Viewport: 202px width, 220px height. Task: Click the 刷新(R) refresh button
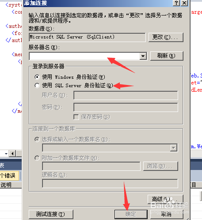tap(167, 56)
